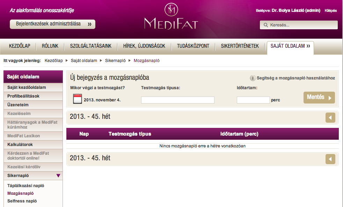Open Selfness napló

tap(22, 201)
